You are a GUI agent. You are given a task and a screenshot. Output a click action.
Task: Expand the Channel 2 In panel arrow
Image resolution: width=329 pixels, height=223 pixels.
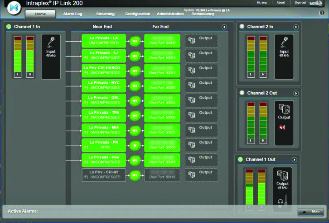click(x=296, y=27)
